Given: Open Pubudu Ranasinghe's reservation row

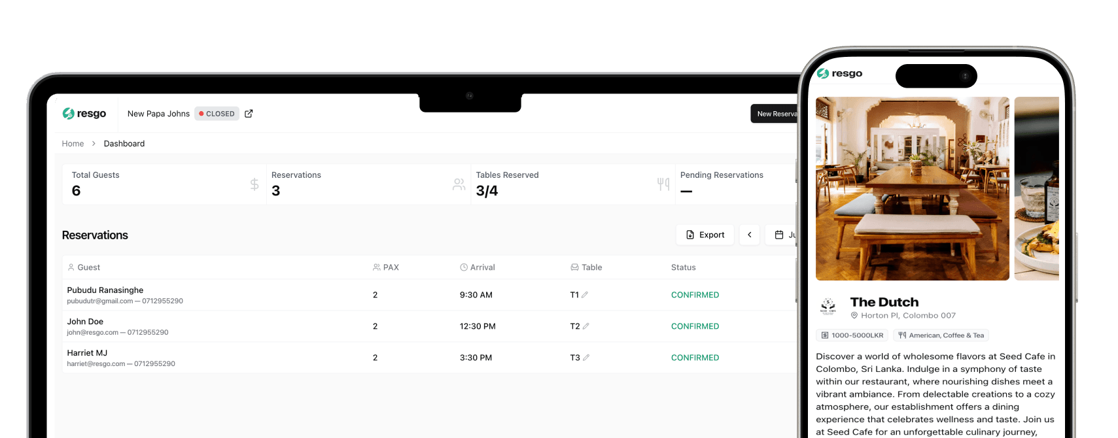Looking at the screenshot, I should [429, 295].
